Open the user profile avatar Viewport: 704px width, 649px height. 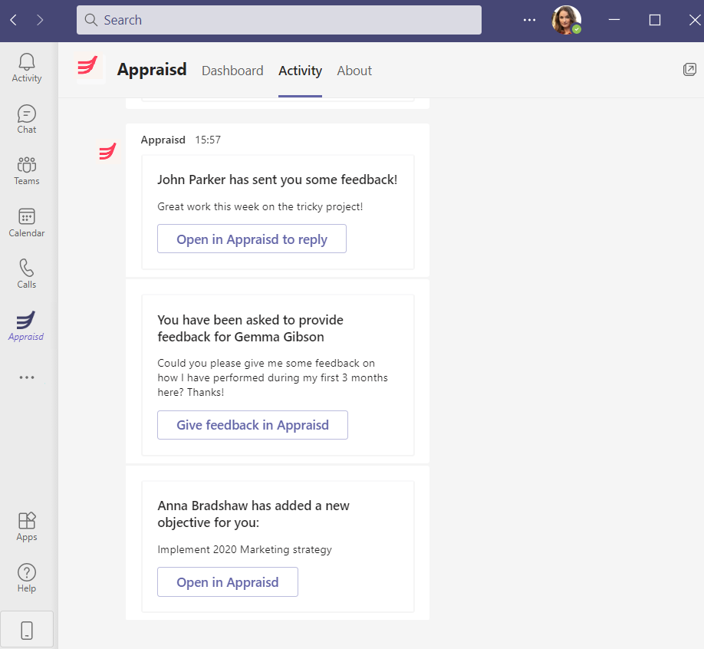(566, 20)
